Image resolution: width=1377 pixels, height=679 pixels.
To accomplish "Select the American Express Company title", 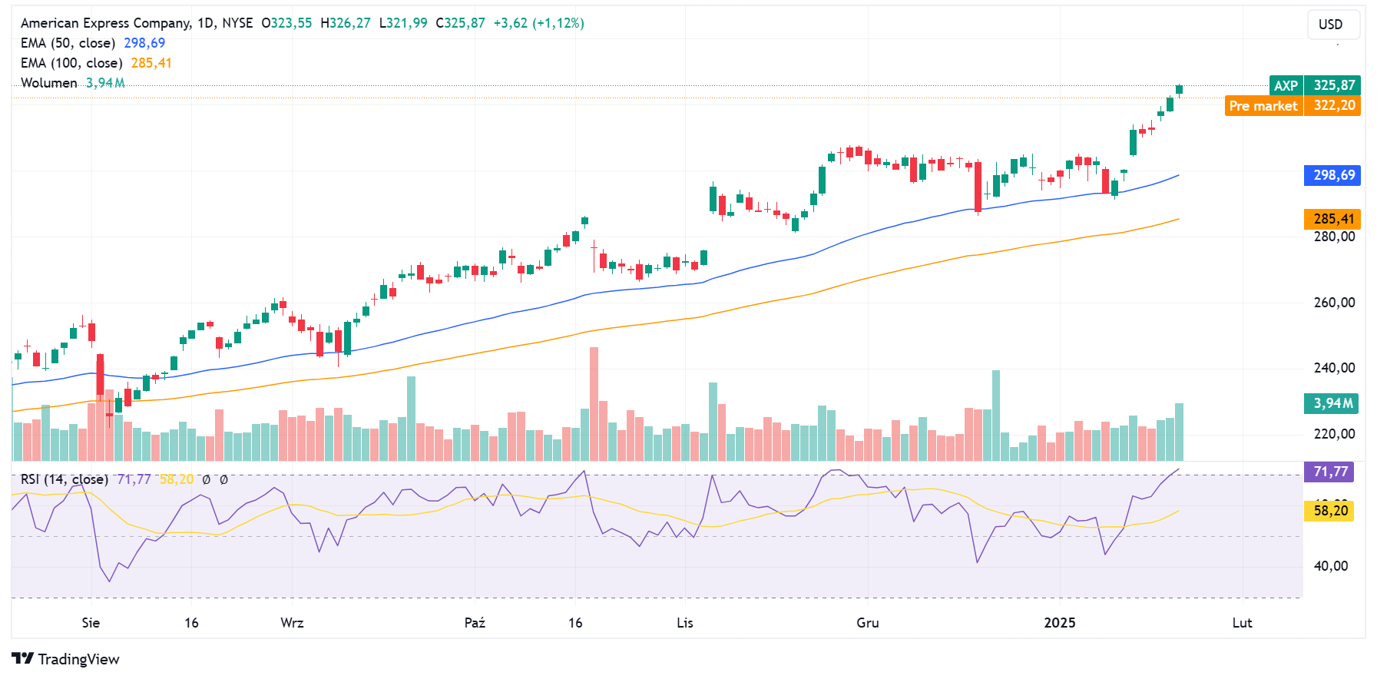I will 106,23.
